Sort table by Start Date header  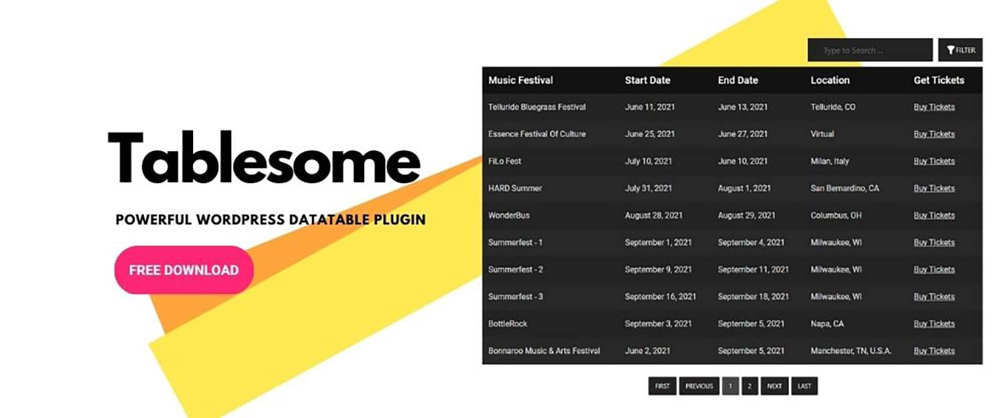pyautogui.click(x=647, y=80)
